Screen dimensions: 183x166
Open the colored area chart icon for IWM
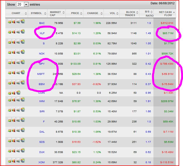[x=10, y=100]
